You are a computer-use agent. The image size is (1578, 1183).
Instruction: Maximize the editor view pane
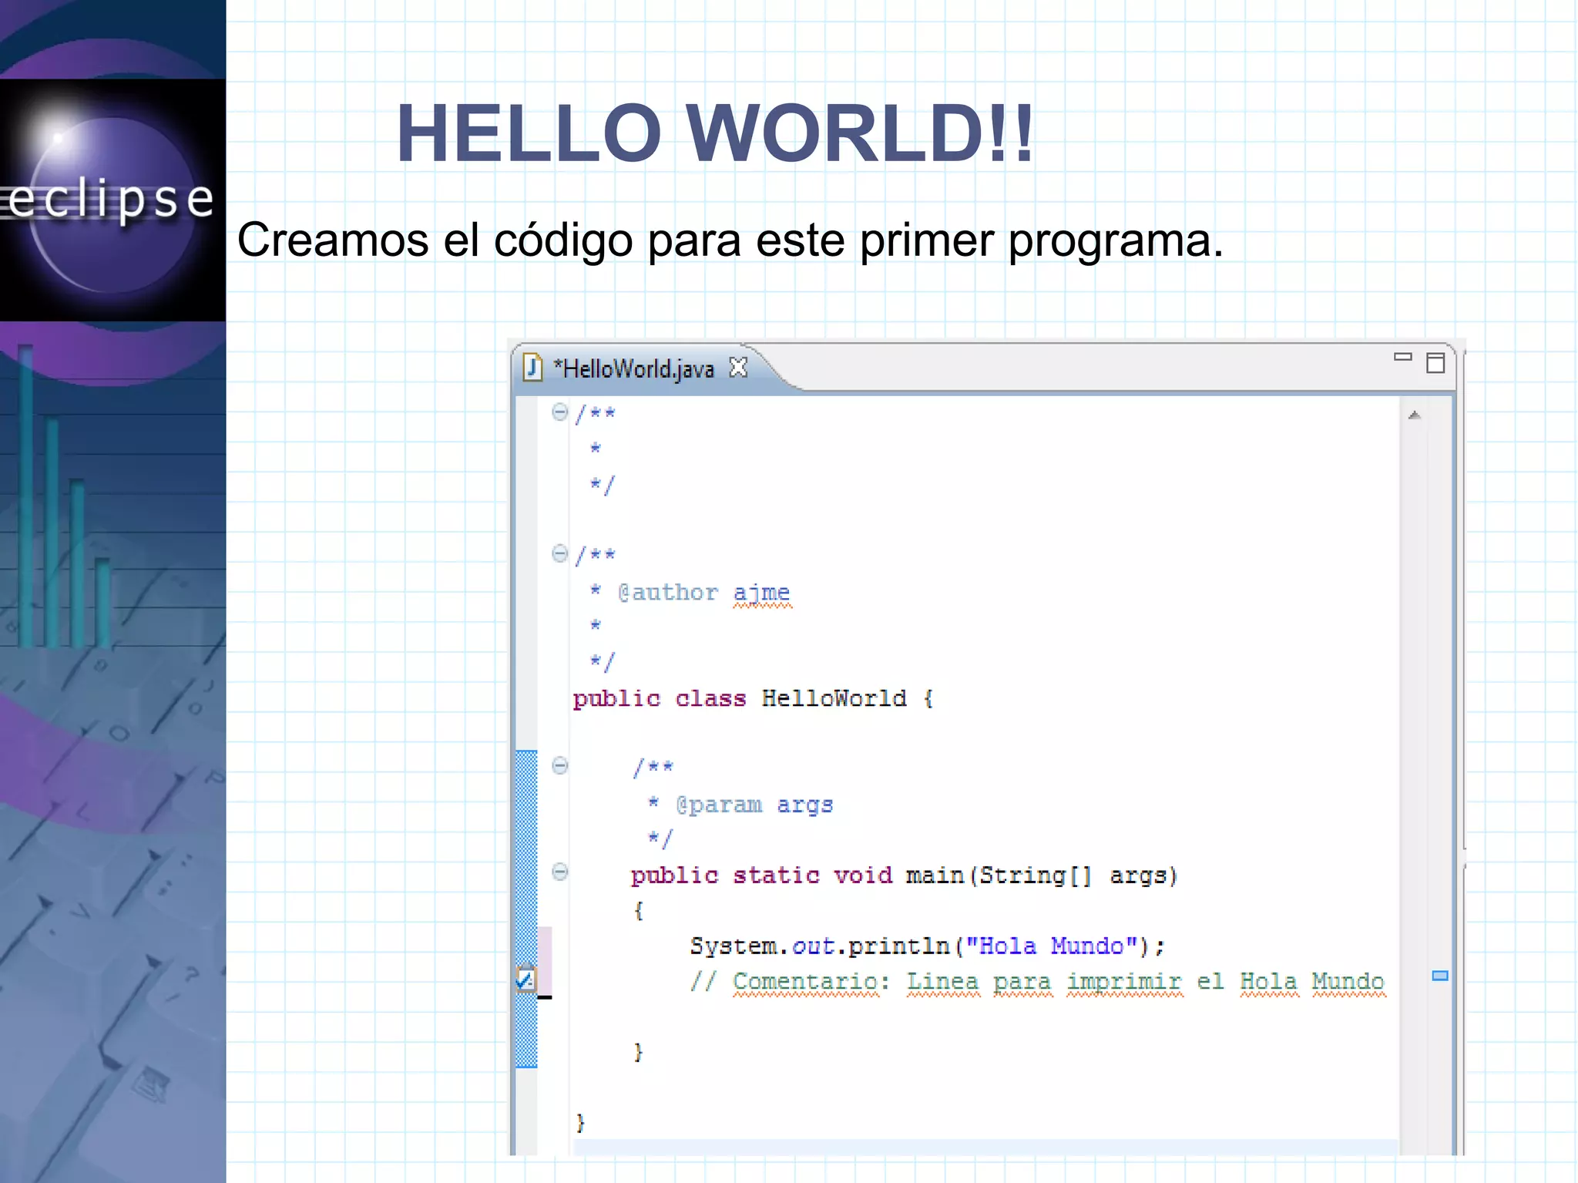click(x=1435, y=363)
